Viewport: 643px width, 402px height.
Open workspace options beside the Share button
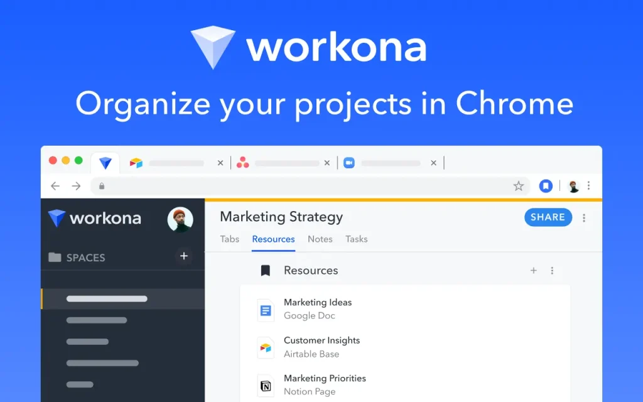coord(584,218)
